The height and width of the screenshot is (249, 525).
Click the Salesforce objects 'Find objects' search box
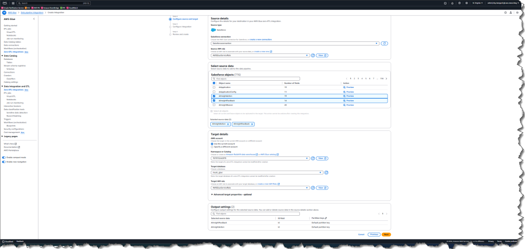pos(255,79)
